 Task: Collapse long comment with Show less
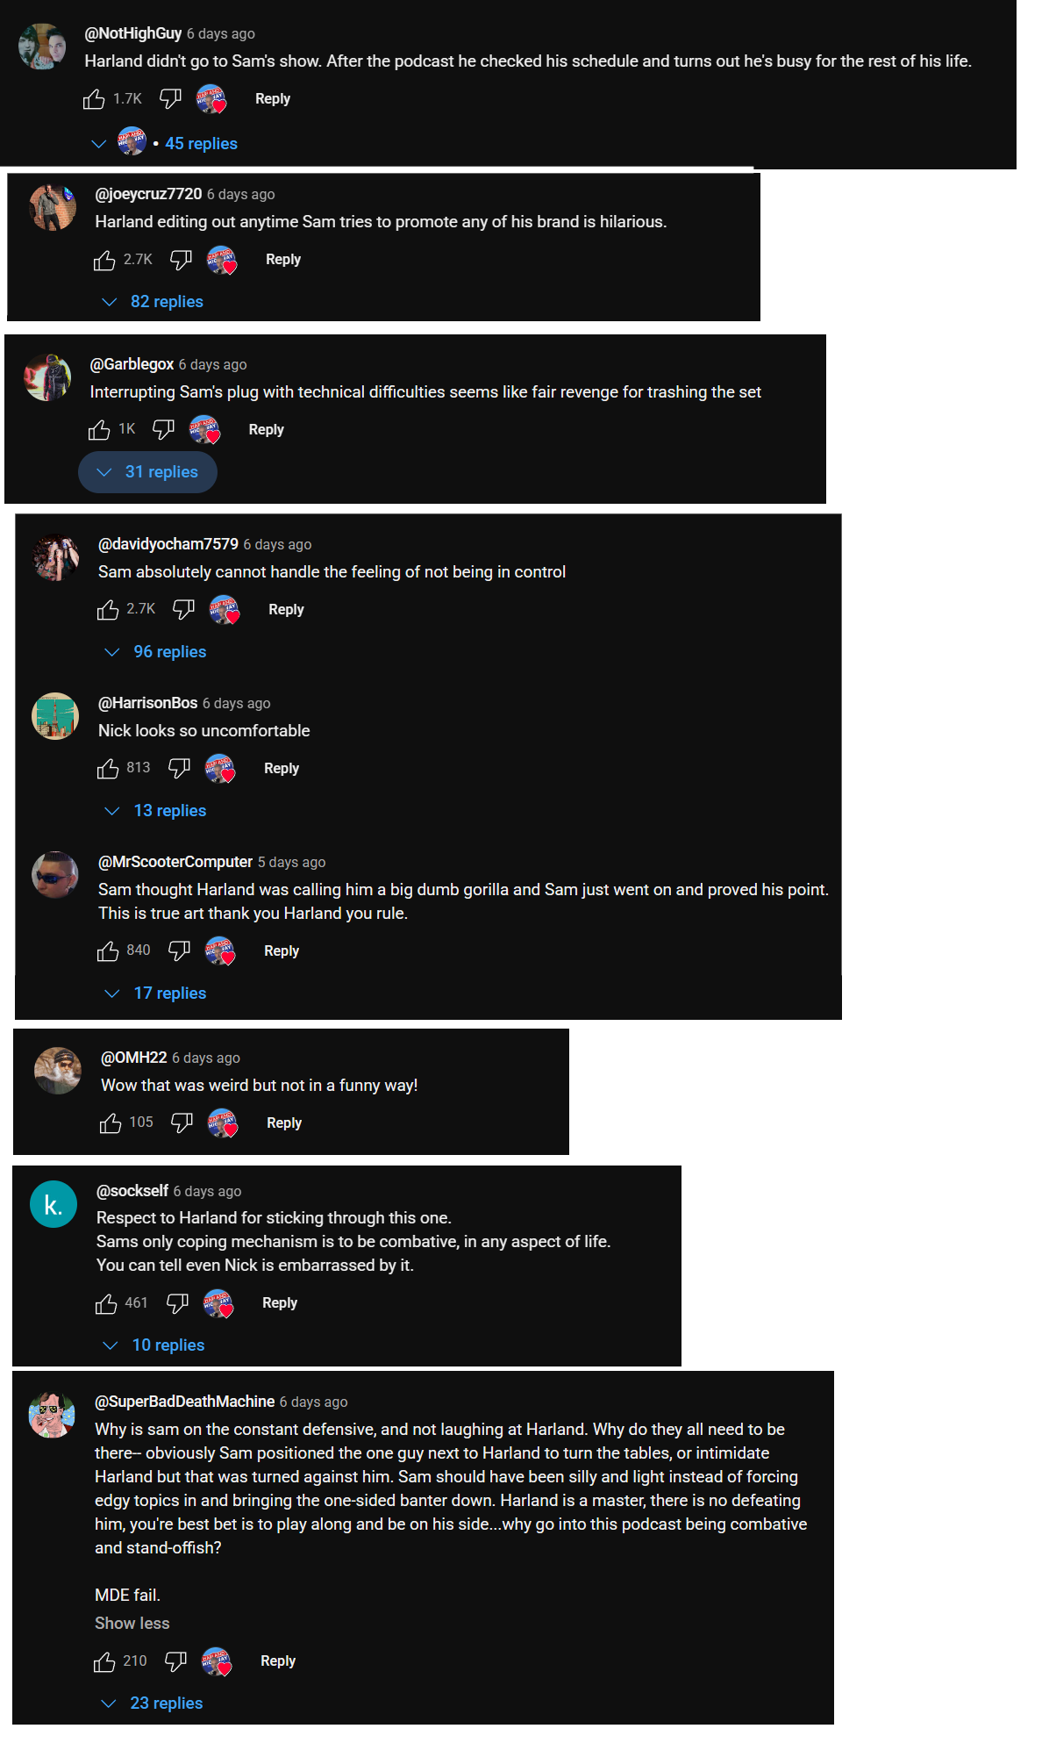pos(132,1624)
